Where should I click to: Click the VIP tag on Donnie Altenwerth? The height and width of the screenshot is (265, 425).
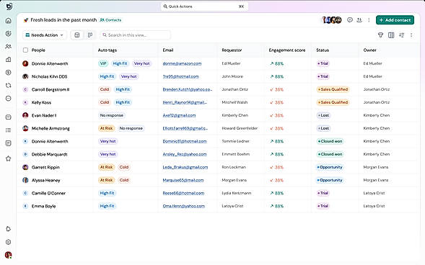103,63
